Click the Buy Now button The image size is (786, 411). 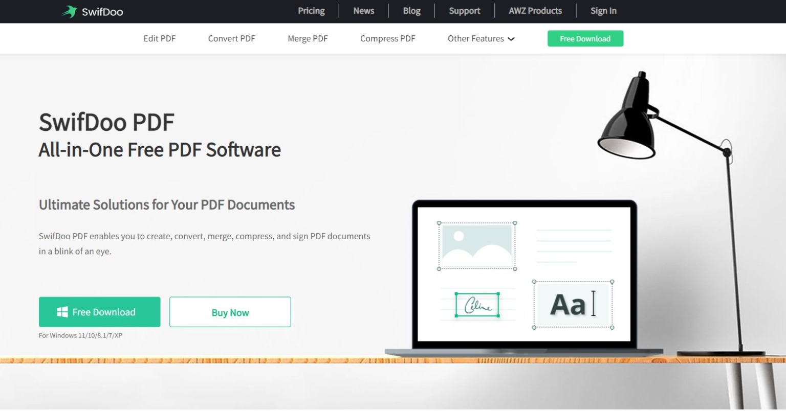point(230,312)
